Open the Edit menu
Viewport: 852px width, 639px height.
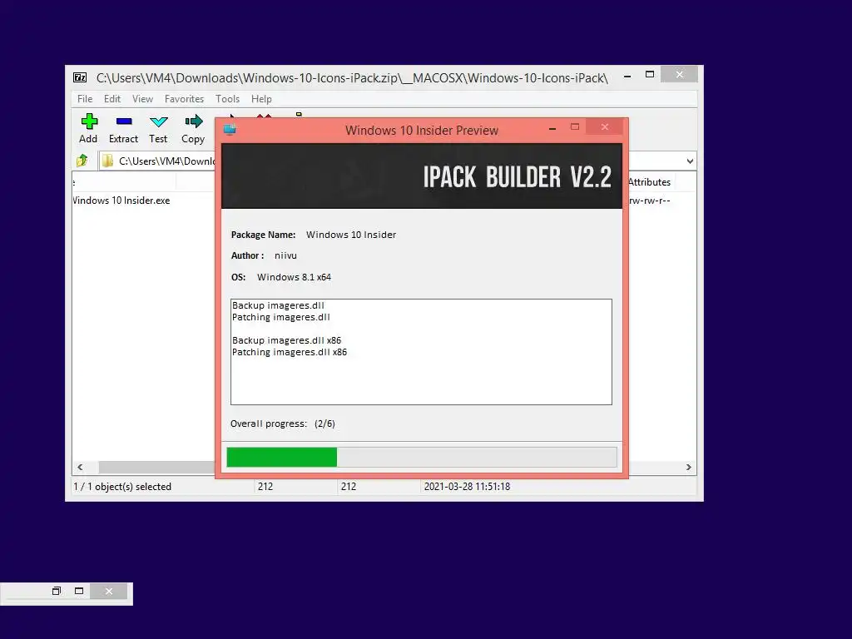pyautogui.click(x=112, y=99)
